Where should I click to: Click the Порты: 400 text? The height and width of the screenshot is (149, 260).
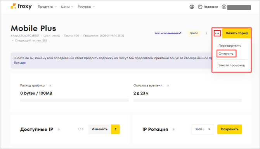click(x=71, y=36)
